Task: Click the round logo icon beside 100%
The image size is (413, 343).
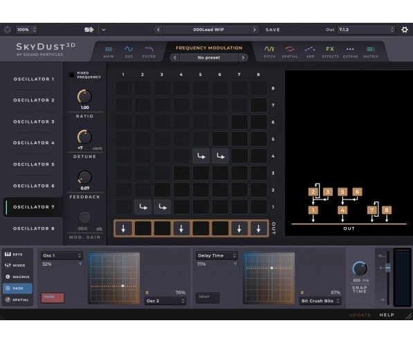Action: tap(7, 30)
